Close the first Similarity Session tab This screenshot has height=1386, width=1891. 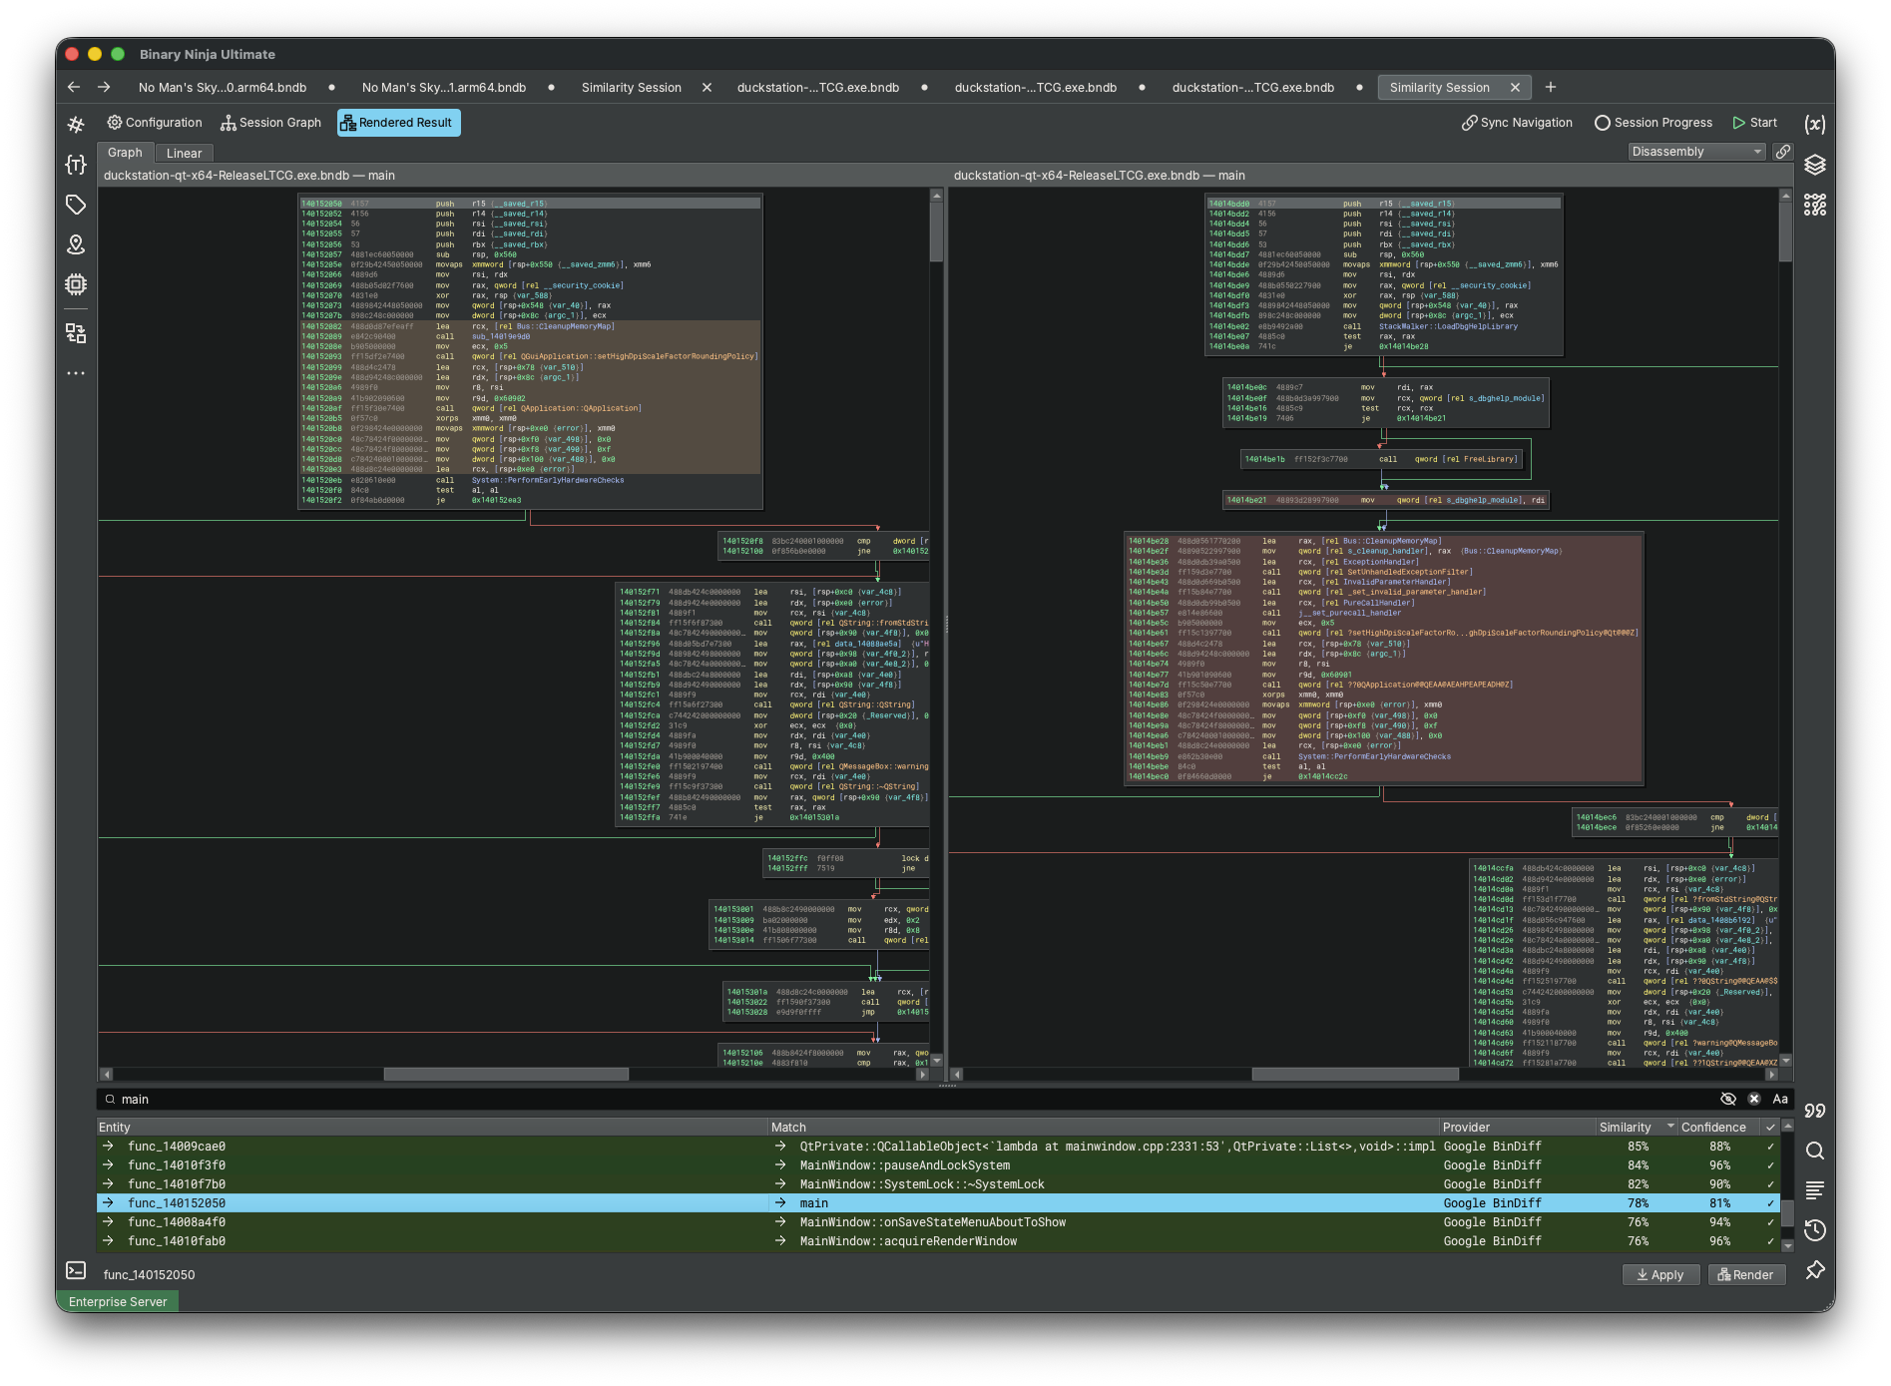[707, 88]
